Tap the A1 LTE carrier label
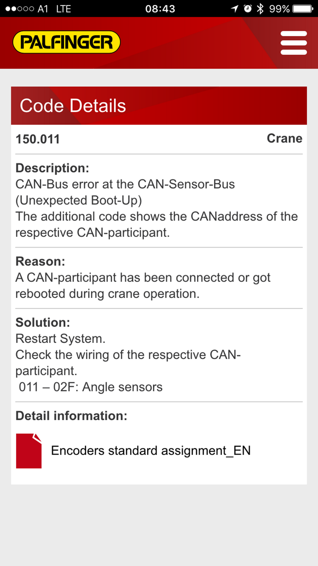This screenshot has width=318, height=566. 54,9
